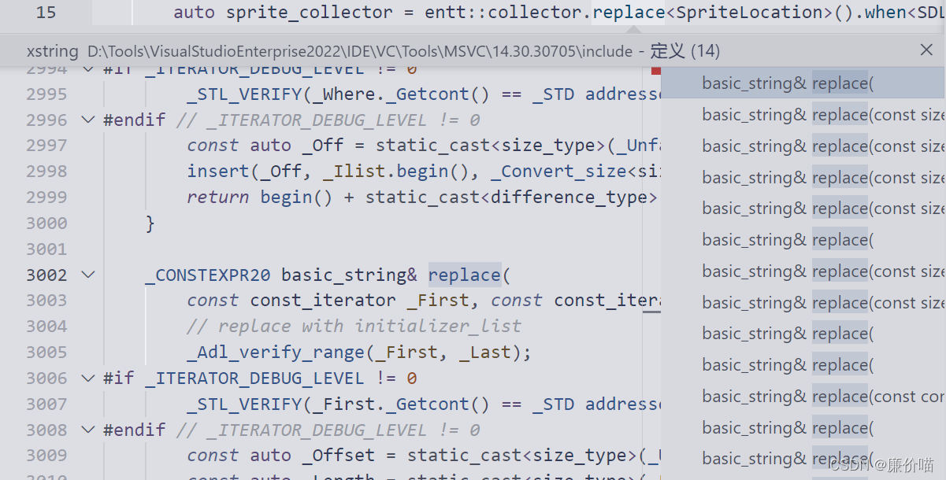This screenshot has height=480, width=946.
Task: Close the xstring peek definition window
Action: click(x=926, y=50)
